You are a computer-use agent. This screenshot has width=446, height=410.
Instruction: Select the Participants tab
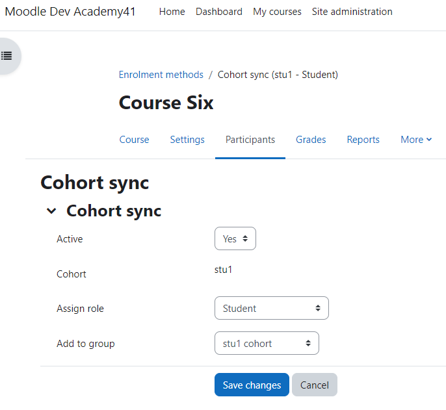point(250,140)
